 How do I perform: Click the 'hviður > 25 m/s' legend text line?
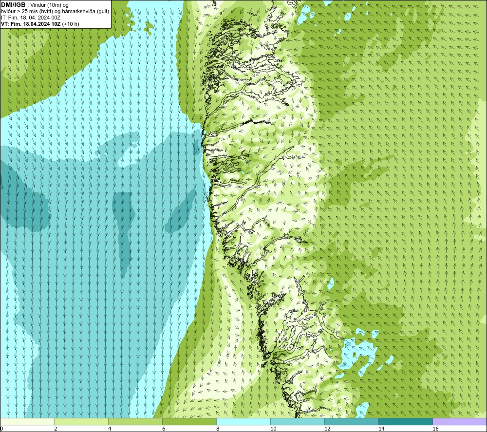(x=55, y=12)
